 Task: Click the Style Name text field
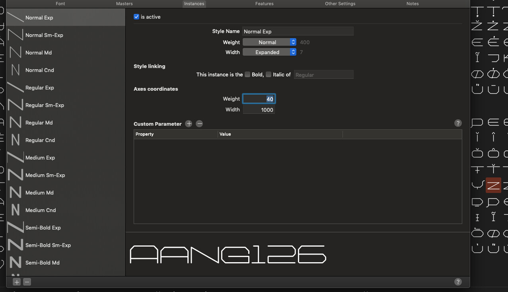click(x=298, y=31)
